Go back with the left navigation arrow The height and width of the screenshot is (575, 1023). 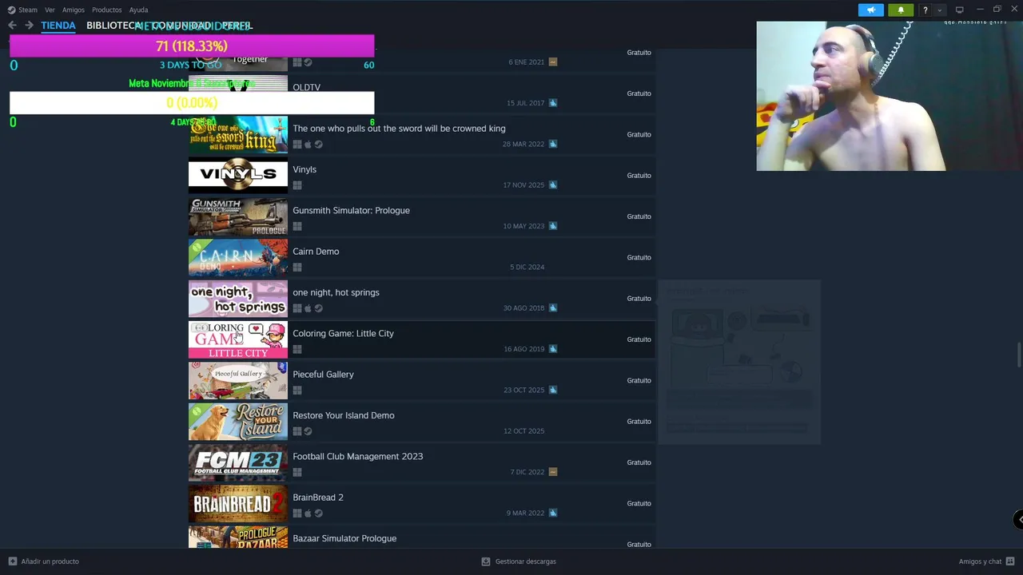[x=12, y=26]
